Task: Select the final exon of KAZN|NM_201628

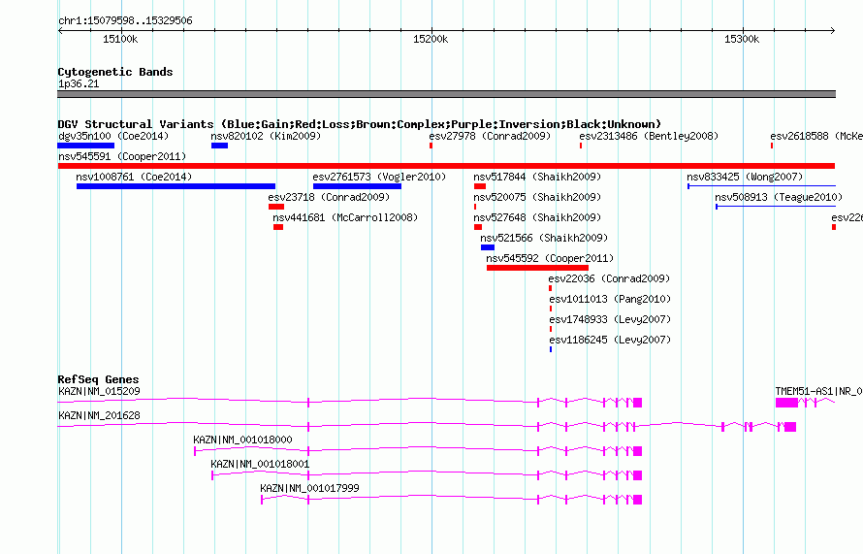Action: tap(790, 427)
